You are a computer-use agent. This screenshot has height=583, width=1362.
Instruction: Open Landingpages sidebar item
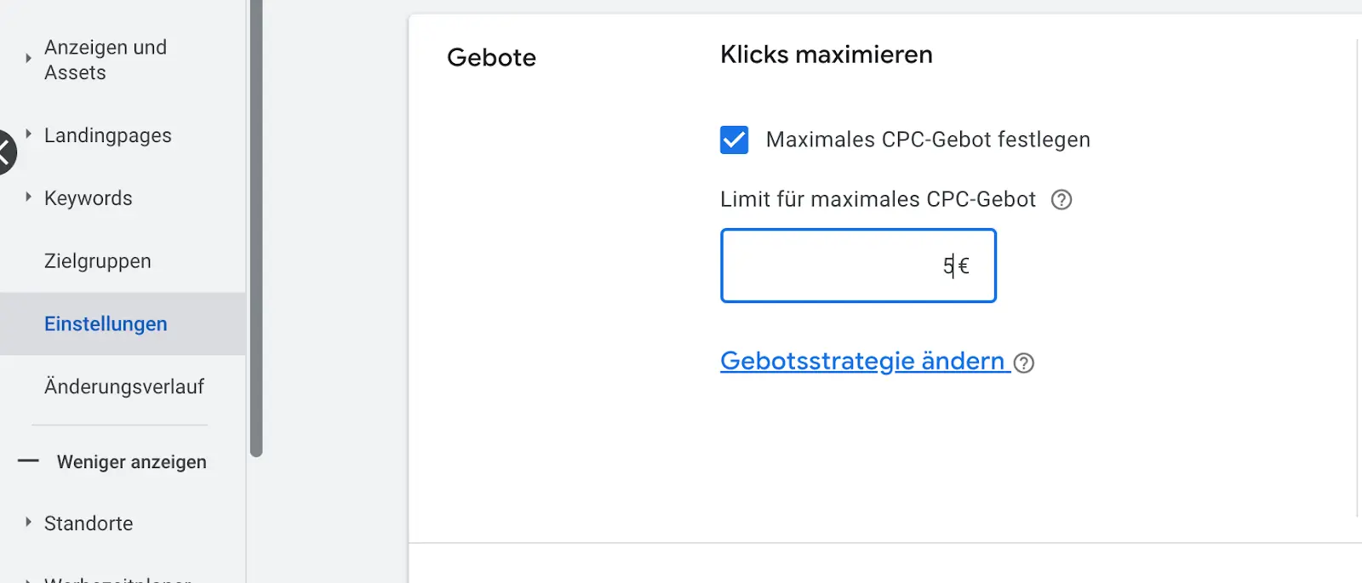[108, 135]
